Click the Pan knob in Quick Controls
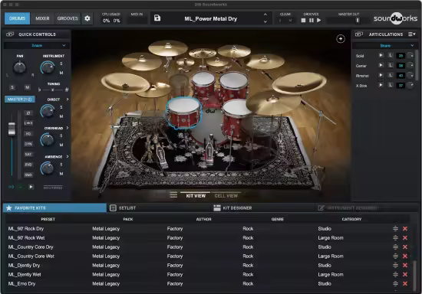 (20, 67)
